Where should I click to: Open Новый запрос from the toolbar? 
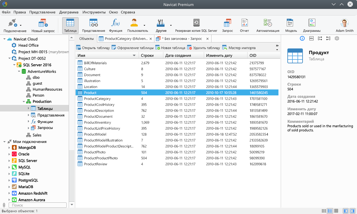click(x=43, y=26)
